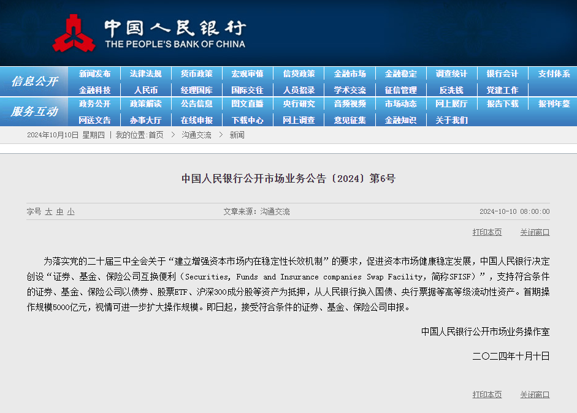Go to 办事大厅 section
Screen dimensions: 577x413
(146, 120)
